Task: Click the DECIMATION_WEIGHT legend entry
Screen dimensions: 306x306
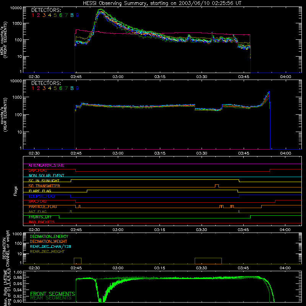Action: point(49,242)
